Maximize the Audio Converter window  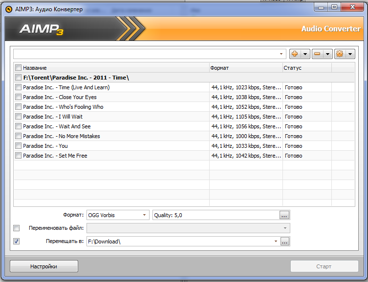(334, 7)
